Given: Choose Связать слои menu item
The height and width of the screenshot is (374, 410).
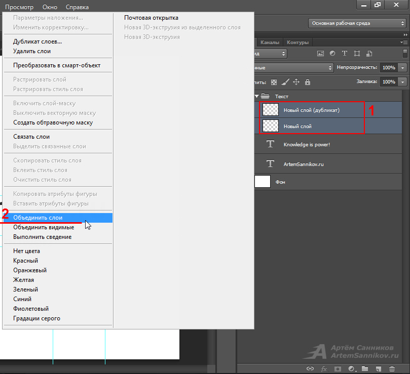Looking at the screenshot, I should tap(58, 137).
